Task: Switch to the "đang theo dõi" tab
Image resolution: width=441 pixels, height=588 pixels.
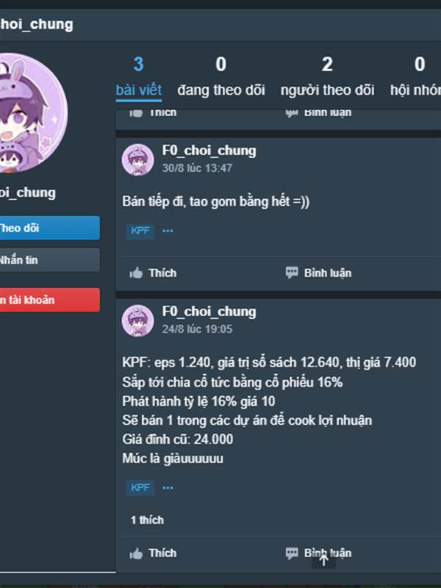Action: coord(221,78)
